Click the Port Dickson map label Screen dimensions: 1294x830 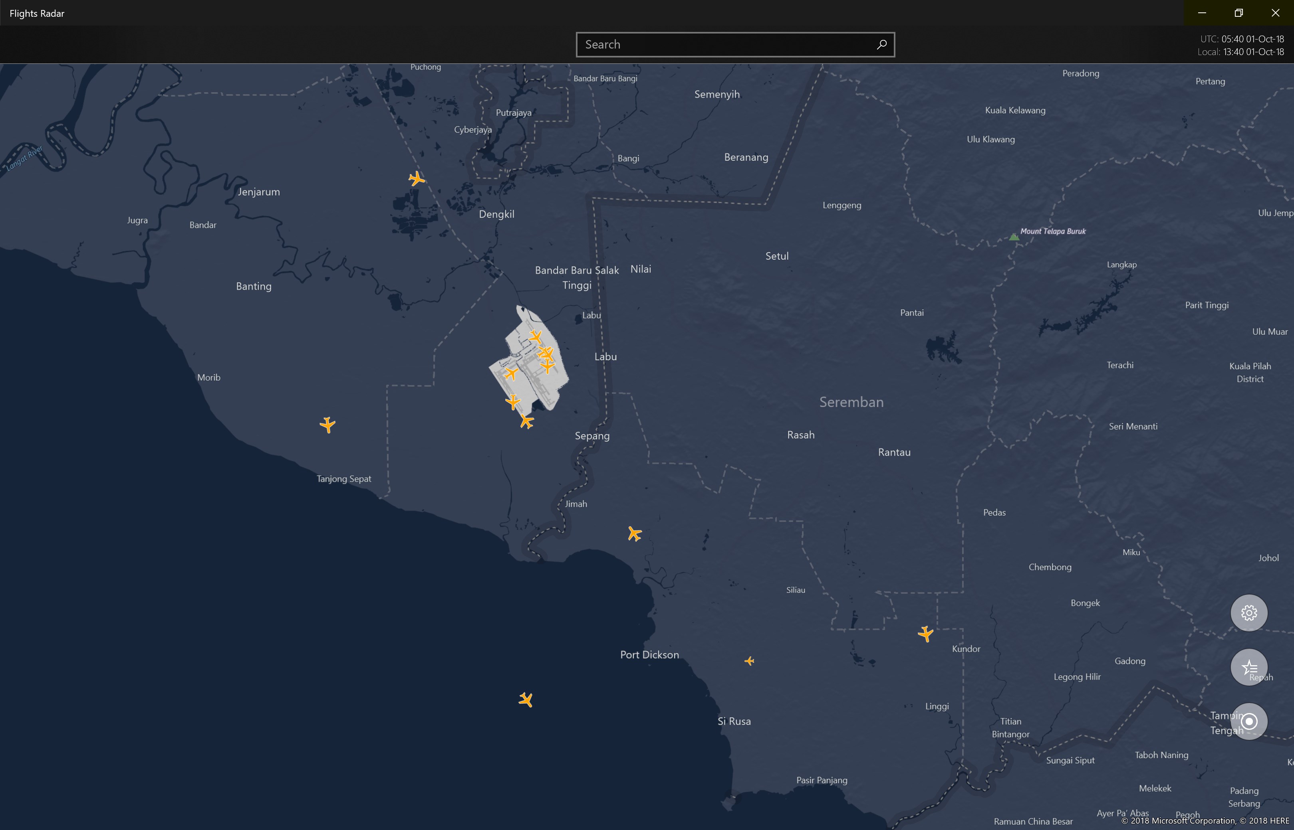click(649, 655)
